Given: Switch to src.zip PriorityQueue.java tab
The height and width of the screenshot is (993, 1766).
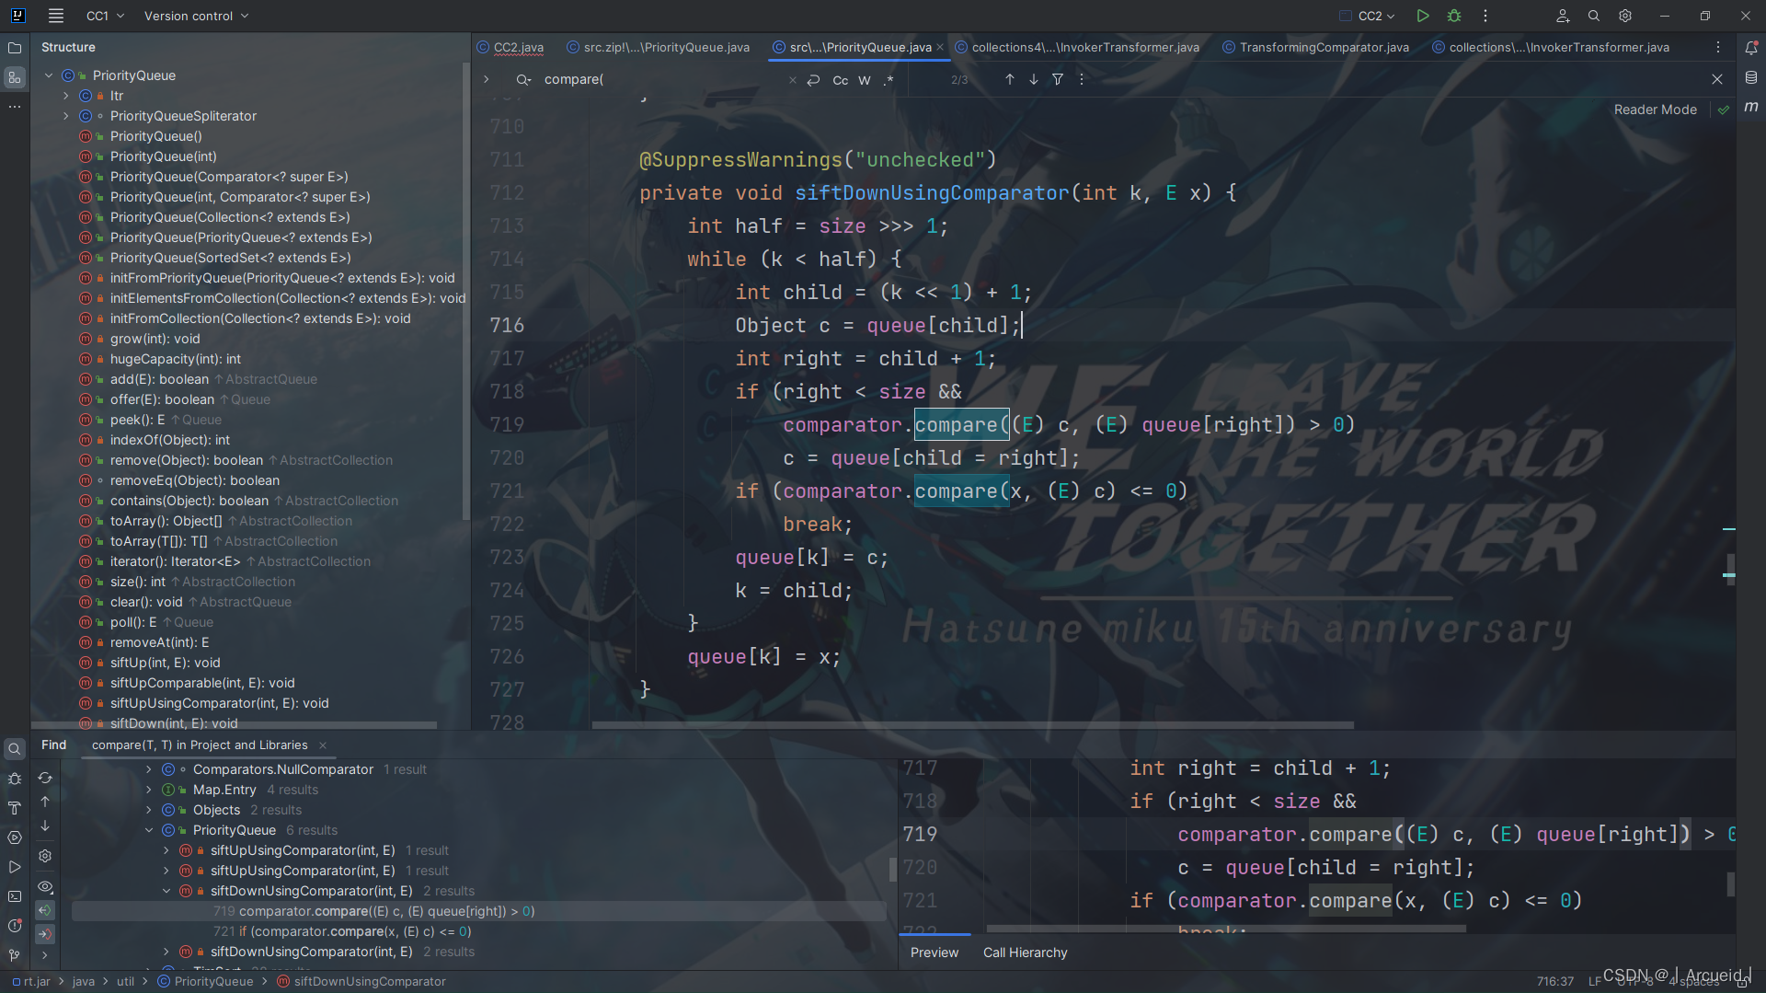Looking at the screenshot, I should [658, 47].
